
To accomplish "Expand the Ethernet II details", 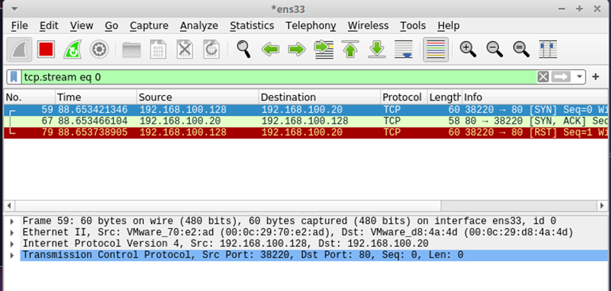I will click(12, 233).
